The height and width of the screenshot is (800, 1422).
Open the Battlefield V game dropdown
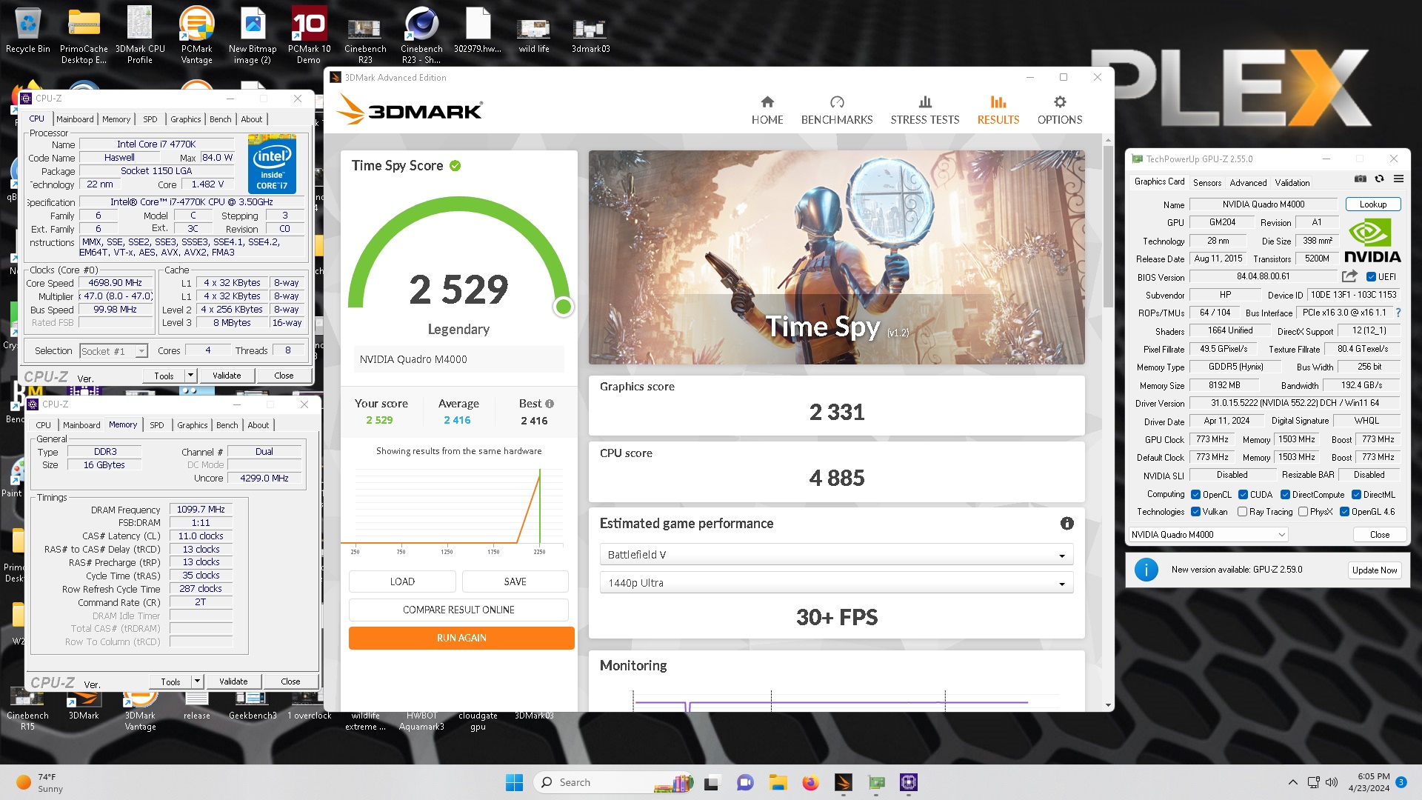click(836, 555)
